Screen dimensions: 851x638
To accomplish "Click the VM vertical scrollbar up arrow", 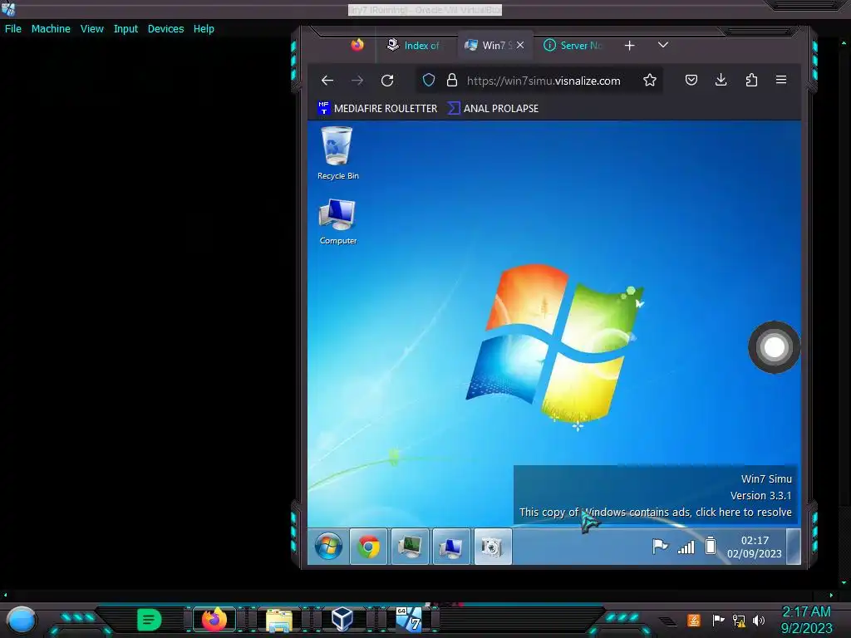I will pyautogui.click(x=844, y=42).
